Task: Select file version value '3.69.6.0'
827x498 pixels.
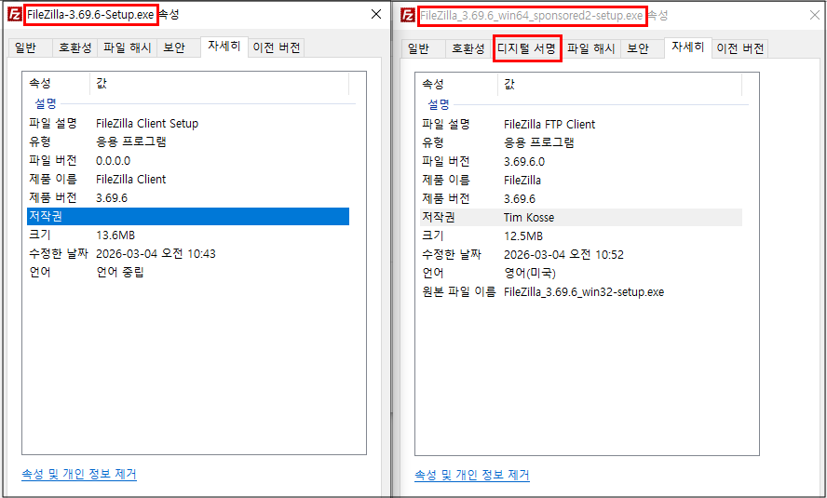Action: (524, 162)
